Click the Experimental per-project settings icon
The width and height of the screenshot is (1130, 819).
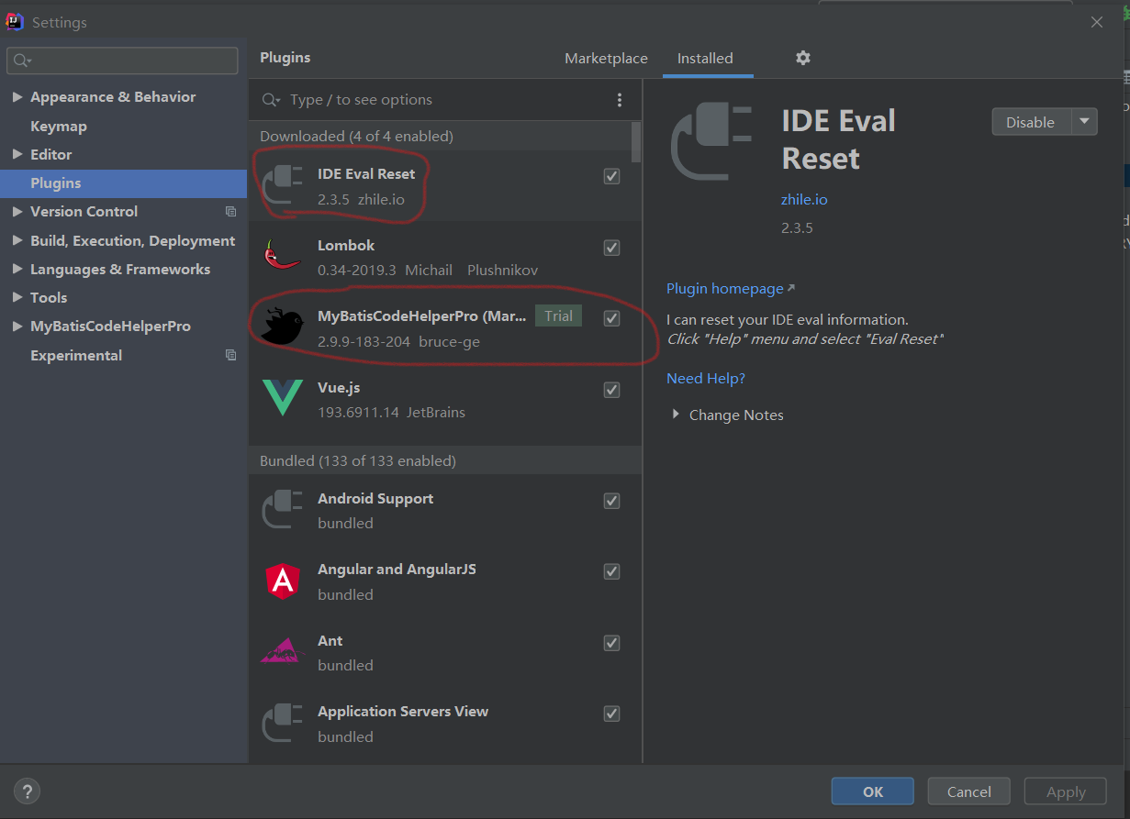(230, 355)
